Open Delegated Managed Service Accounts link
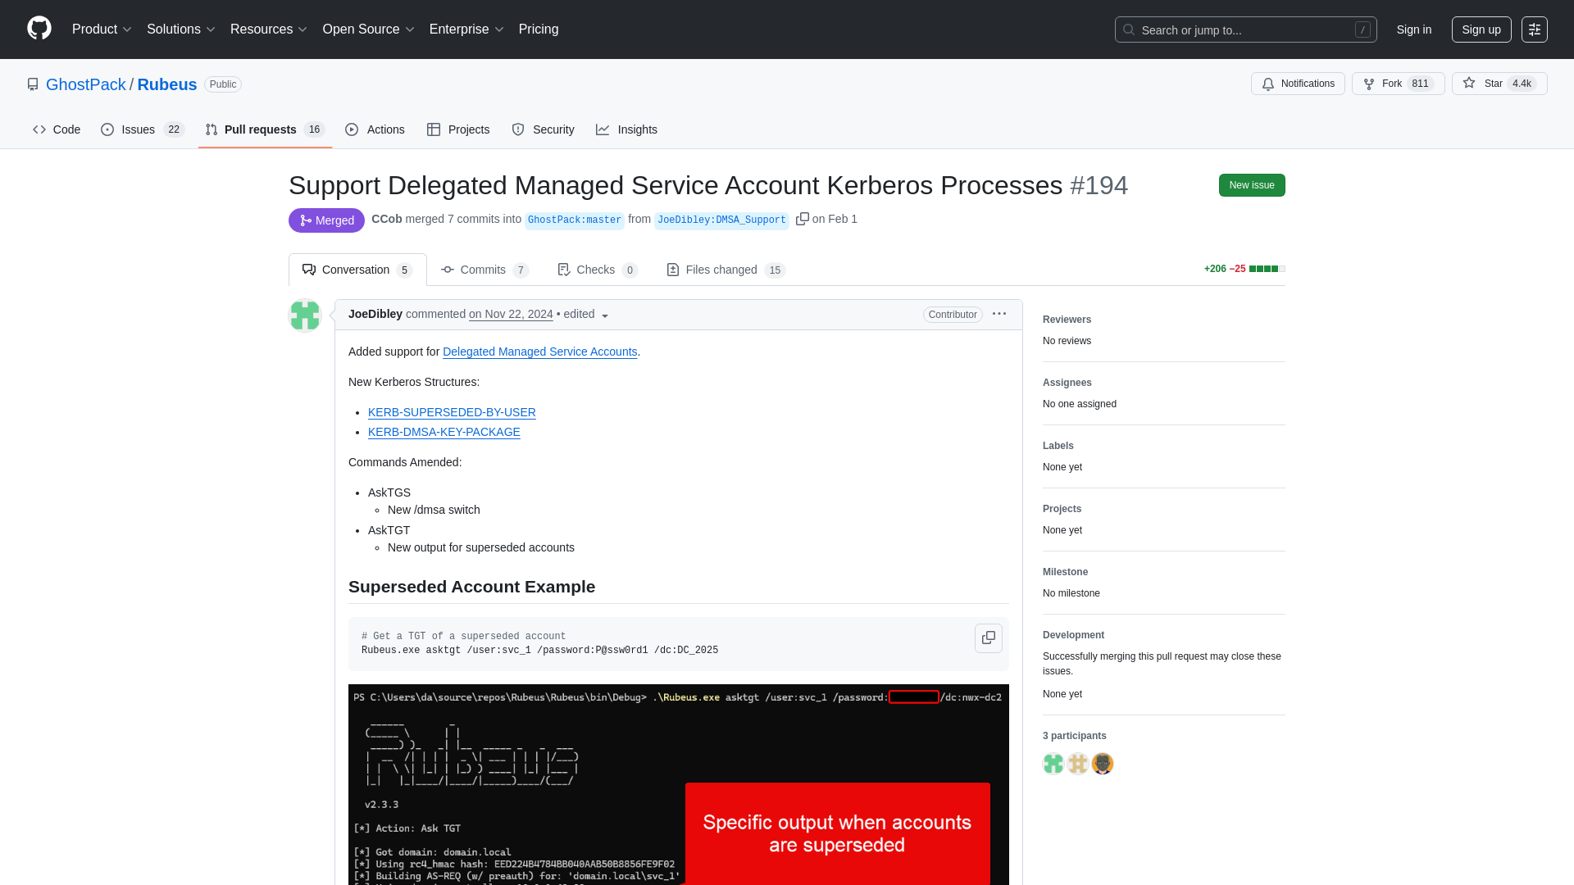This screenshot has height=885, width=1574. tap(540, 352)
